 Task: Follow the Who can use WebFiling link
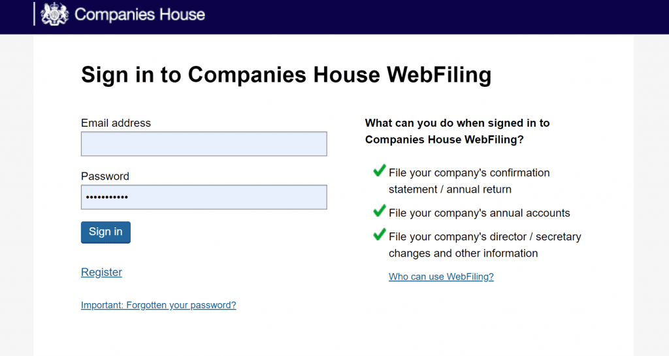click(x=441, y=277)
